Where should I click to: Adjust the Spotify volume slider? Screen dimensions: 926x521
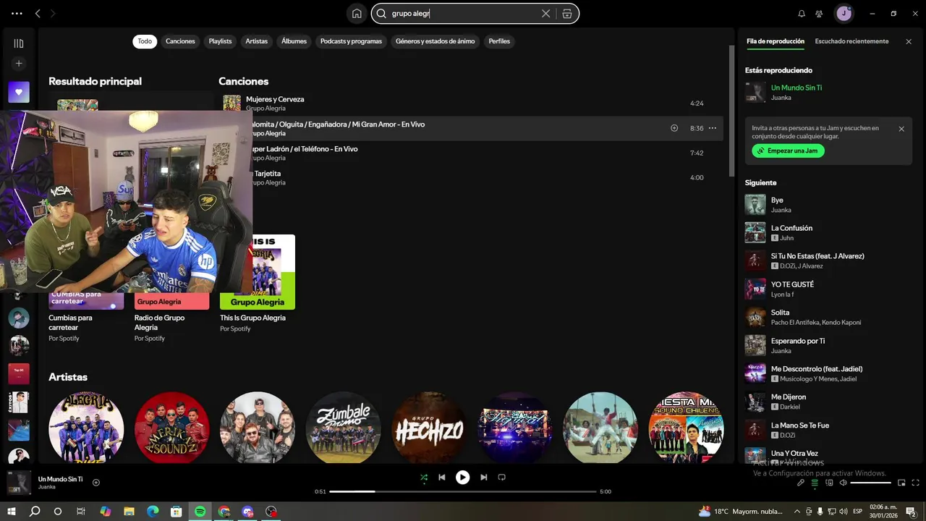click(870, 483)
